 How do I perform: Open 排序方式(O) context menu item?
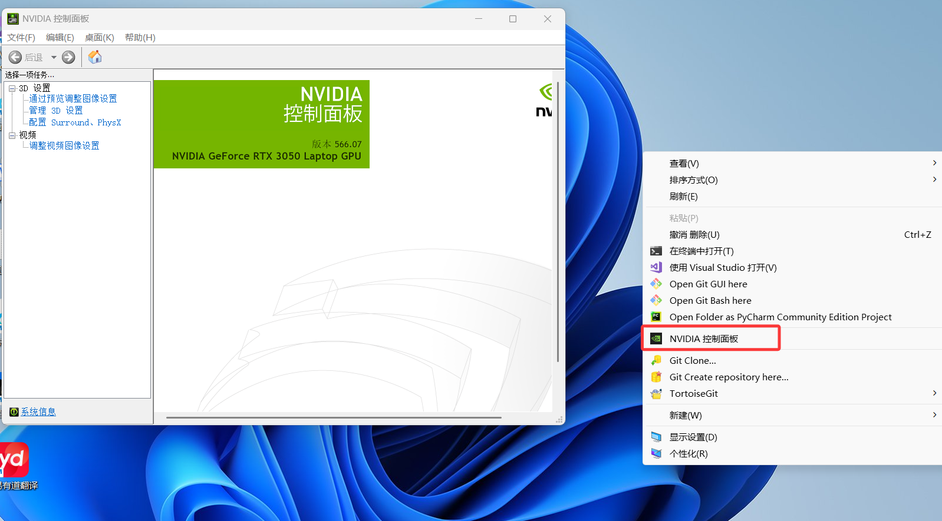pos(792,180)
